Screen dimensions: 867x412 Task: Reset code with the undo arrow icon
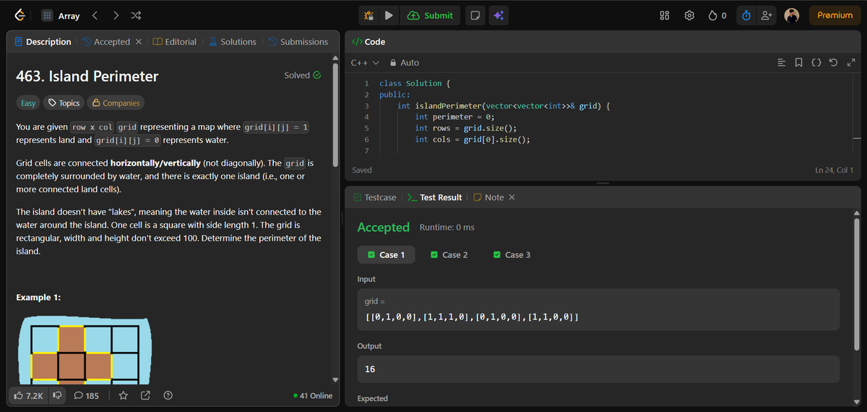point(834,63)
